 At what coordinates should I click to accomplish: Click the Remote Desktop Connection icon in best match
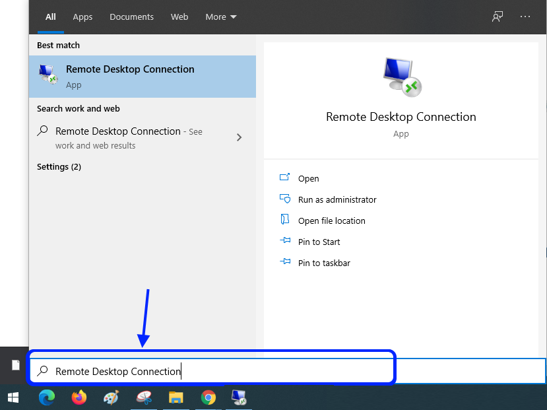tap(48, 75)
